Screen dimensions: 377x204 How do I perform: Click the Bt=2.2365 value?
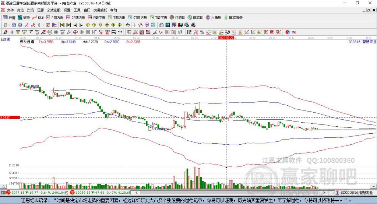pyautogui.click(x=133, y=42)
